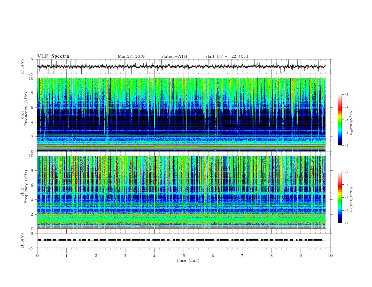Click time axis tick label "0"
The height and width of the screenshot is (287, 372).
(37, 256)
